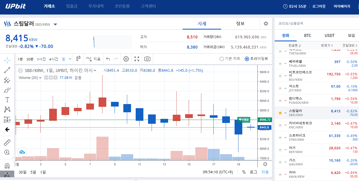Toggle favorite star for 저스트 row
Image resolution: width=359 pixels, height=181 pixels.
click(x=280, y=88)
